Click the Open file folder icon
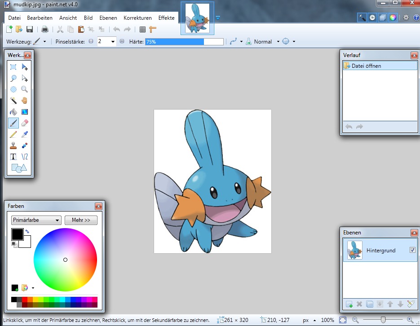Screen dimensions: 420x326 pyautogui.click(x=19, y=29)
